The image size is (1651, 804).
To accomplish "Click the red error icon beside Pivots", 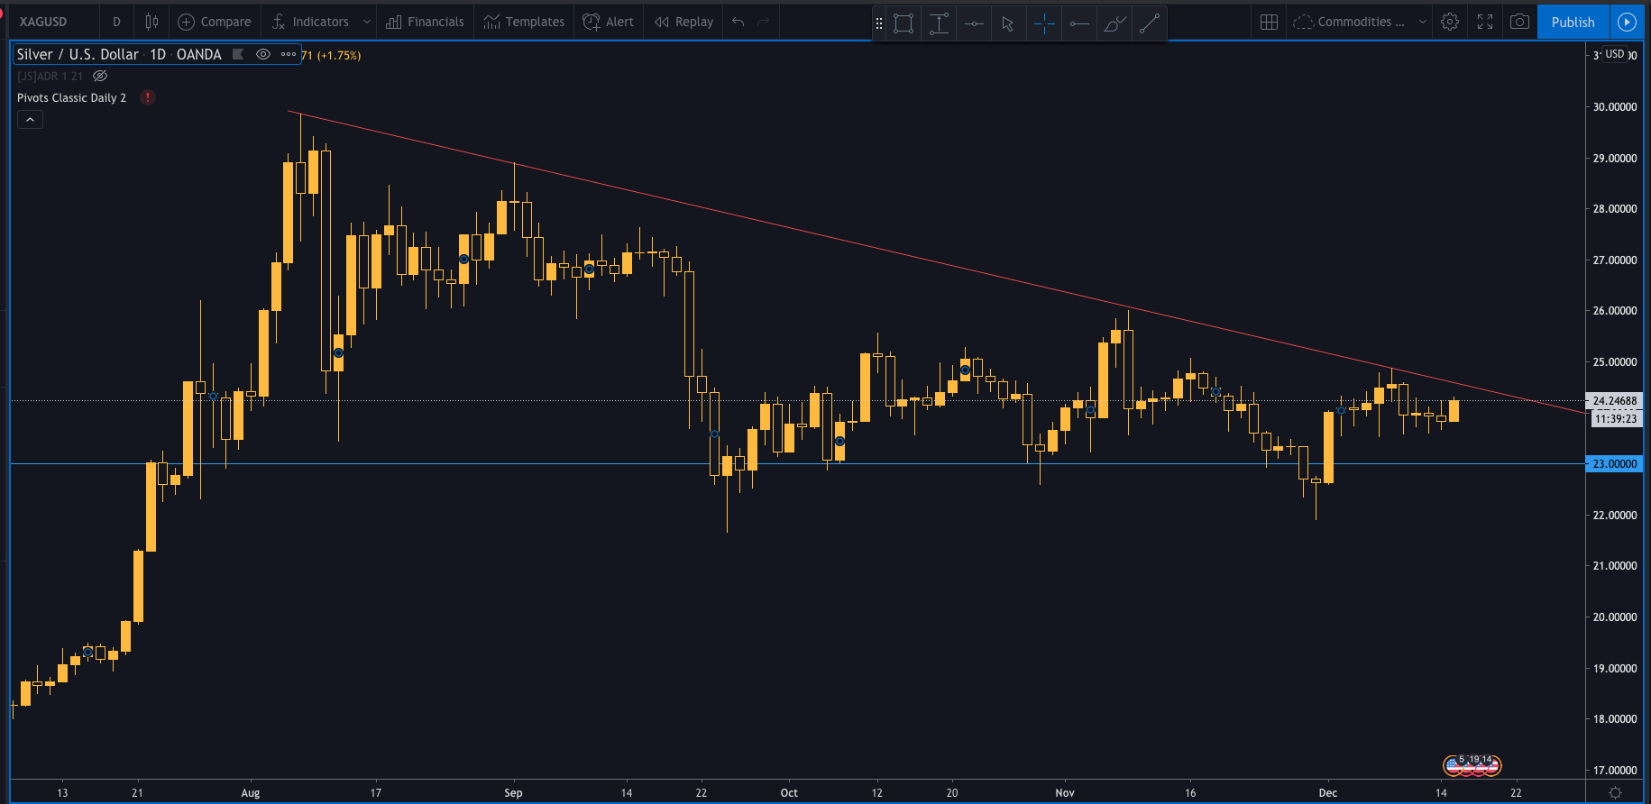I will coord(148,97).
